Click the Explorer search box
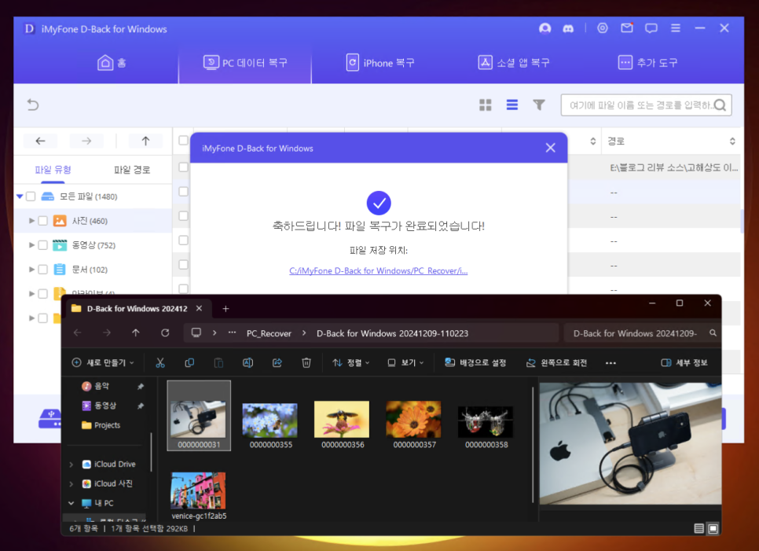This screenshot has height=551, width=759. point(641,333)
